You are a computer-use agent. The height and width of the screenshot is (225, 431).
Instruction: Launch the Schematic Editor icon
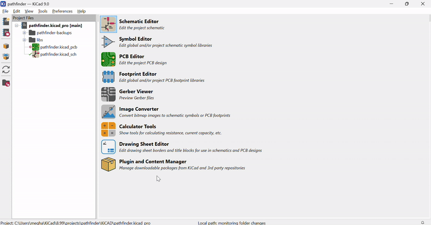tap(108, 24)
